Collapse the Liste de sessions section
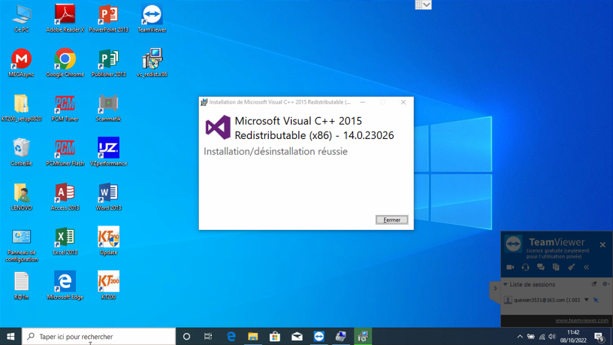 point(505,285)
